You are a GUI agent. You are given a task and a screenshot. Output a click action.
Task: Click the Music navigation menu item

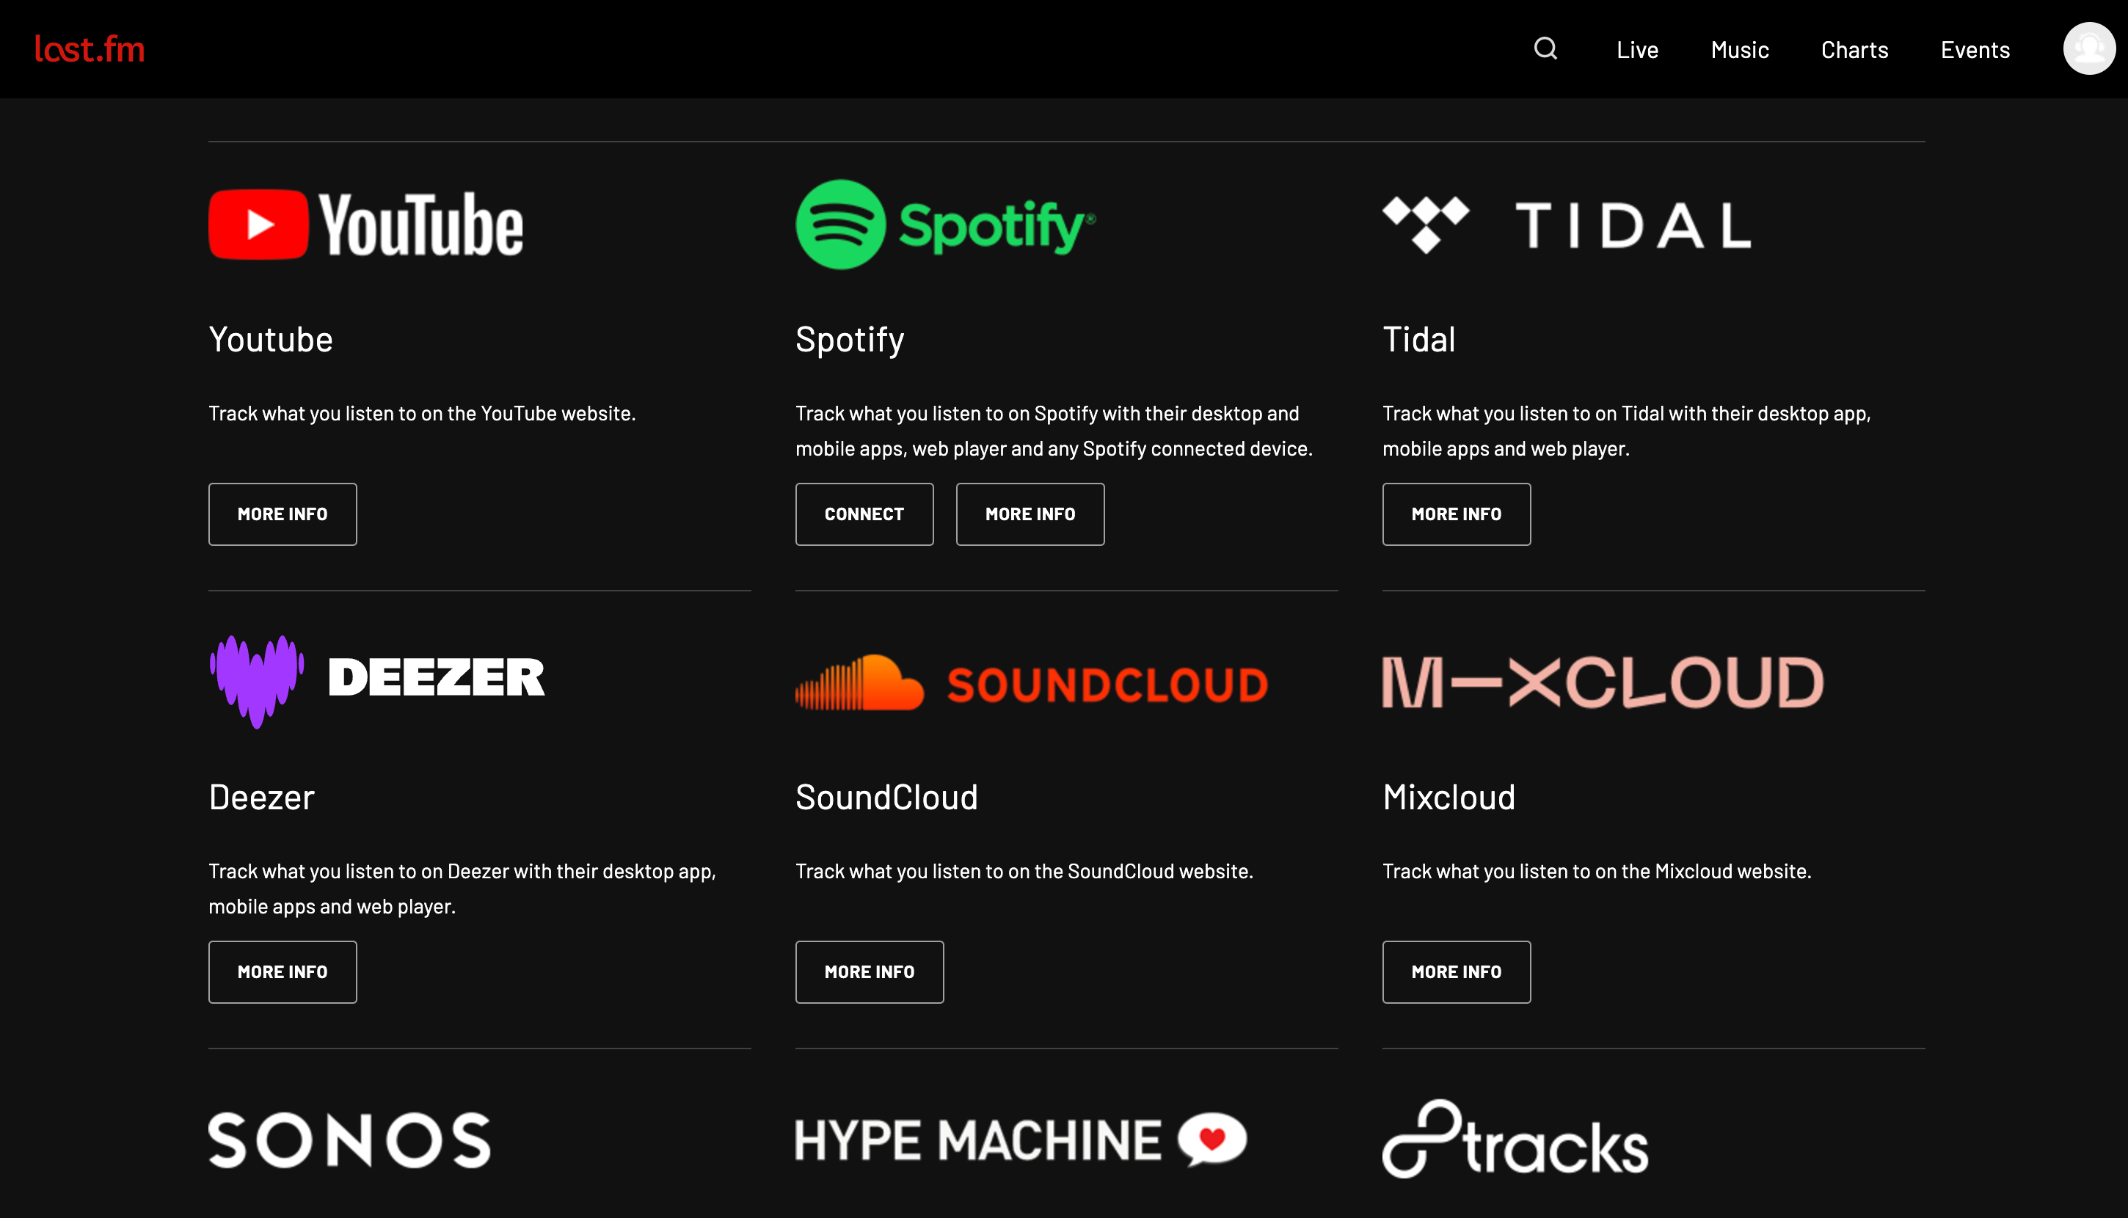1739,48
